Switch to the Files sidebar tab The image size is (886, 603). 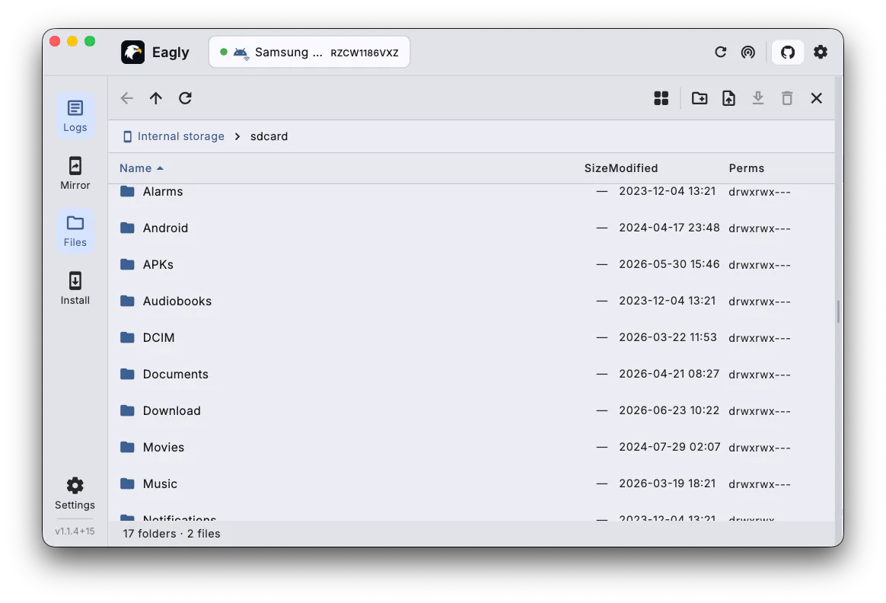75,231
